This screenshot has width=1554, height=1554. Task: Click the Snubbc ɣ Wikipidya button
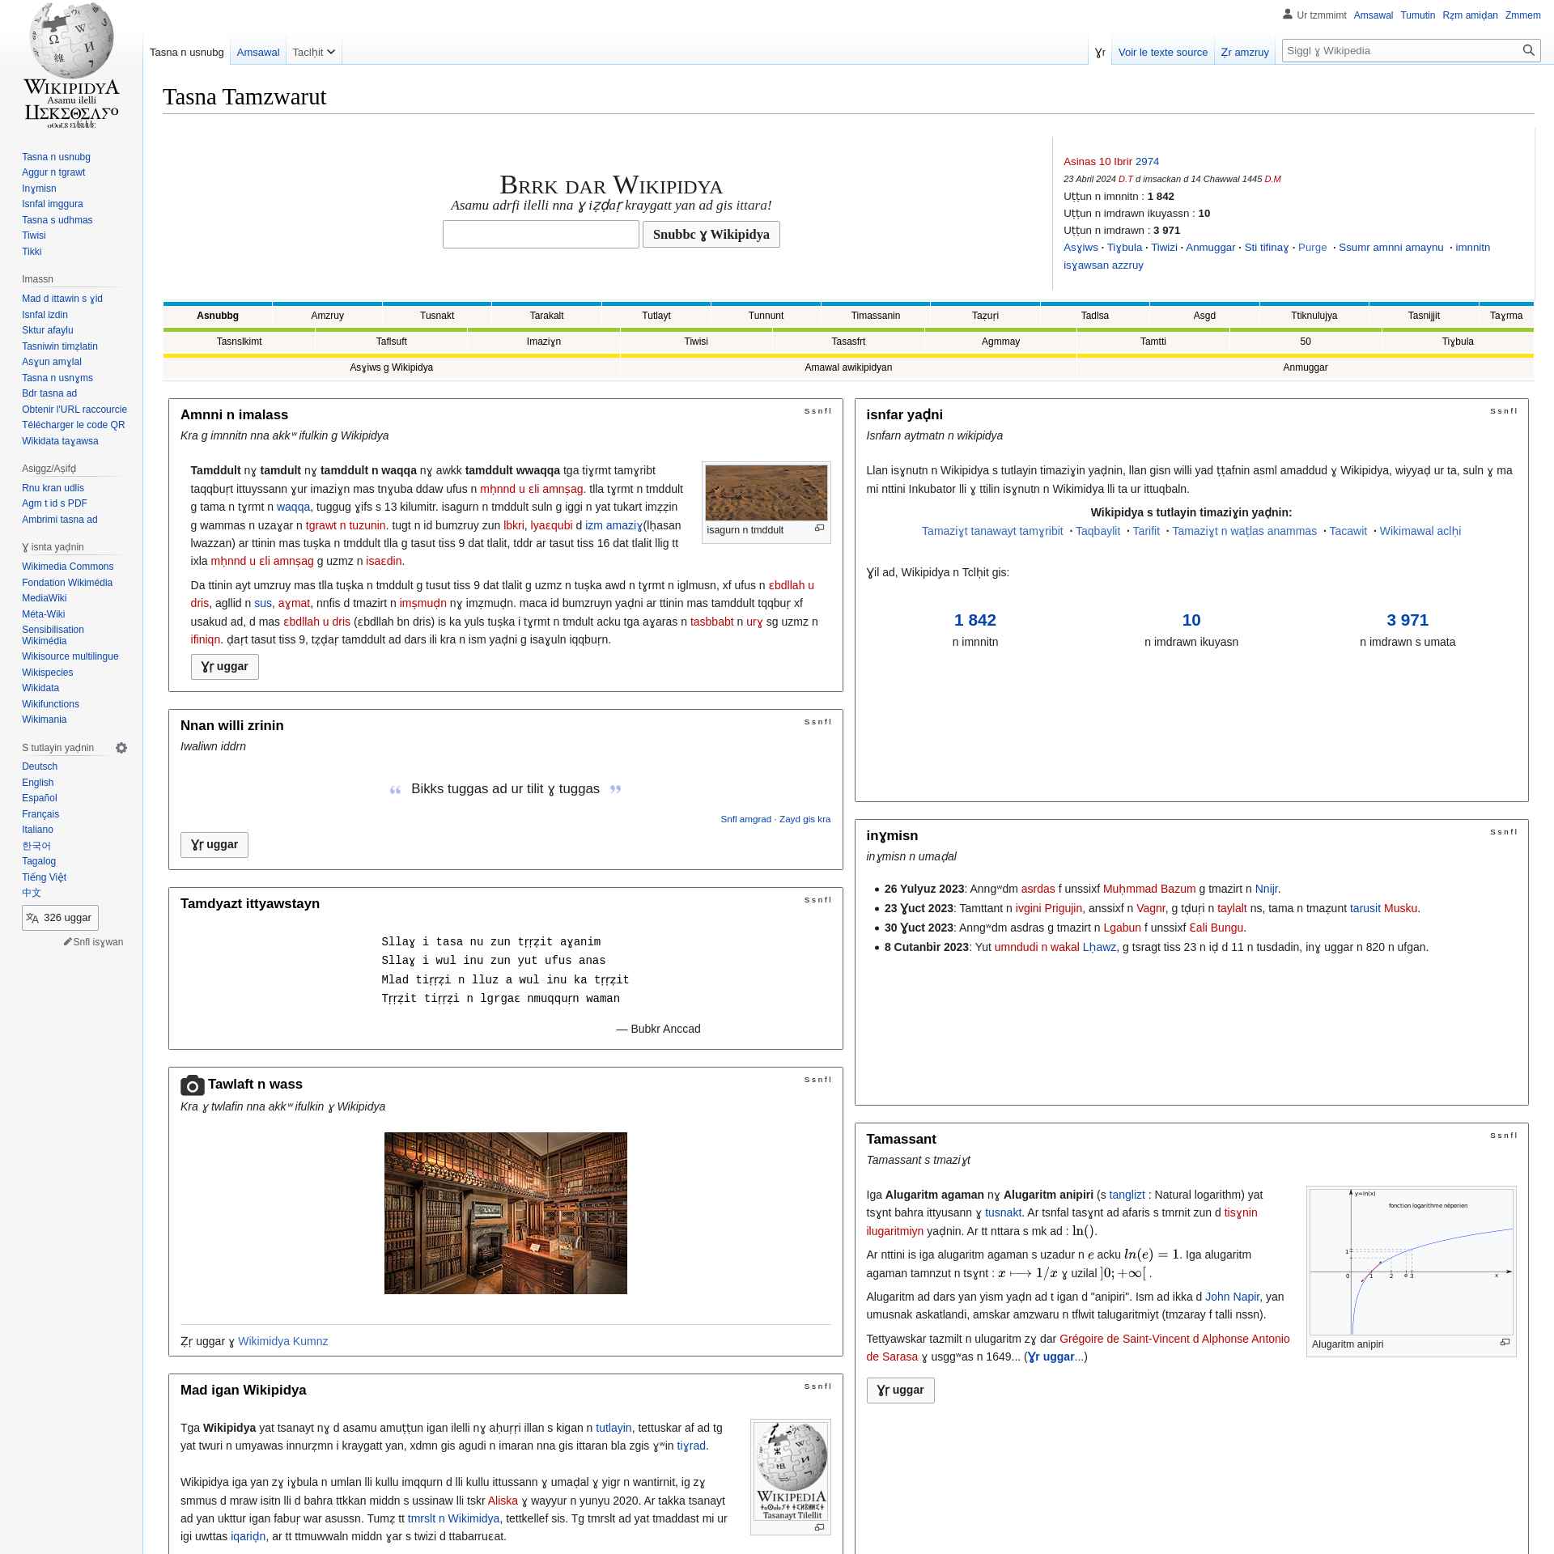711,235
